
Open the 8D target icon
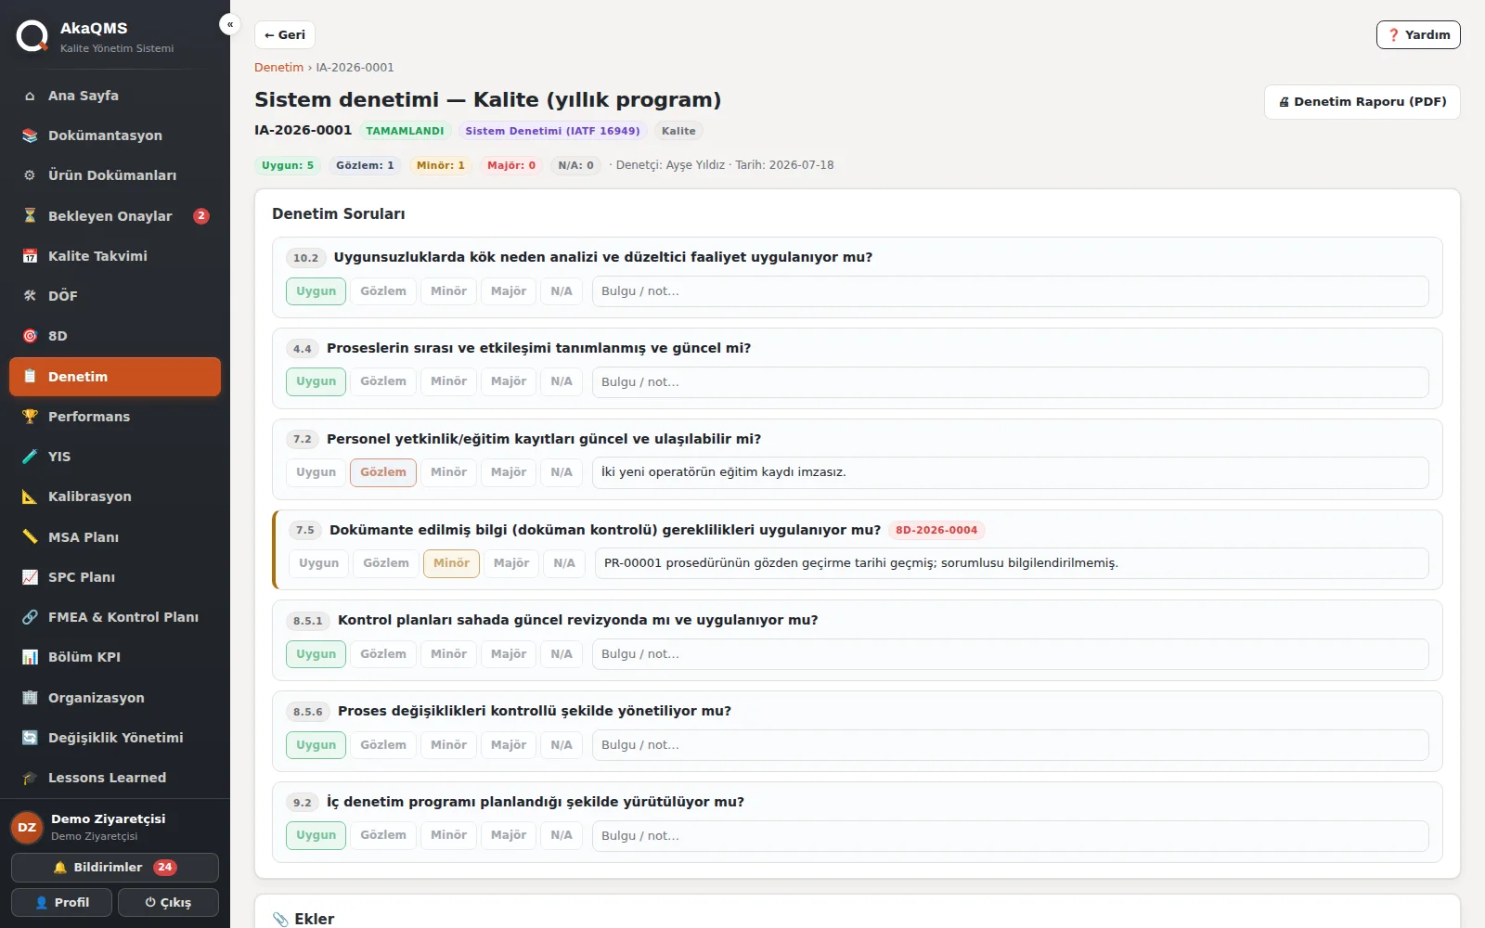coord(30,336)
